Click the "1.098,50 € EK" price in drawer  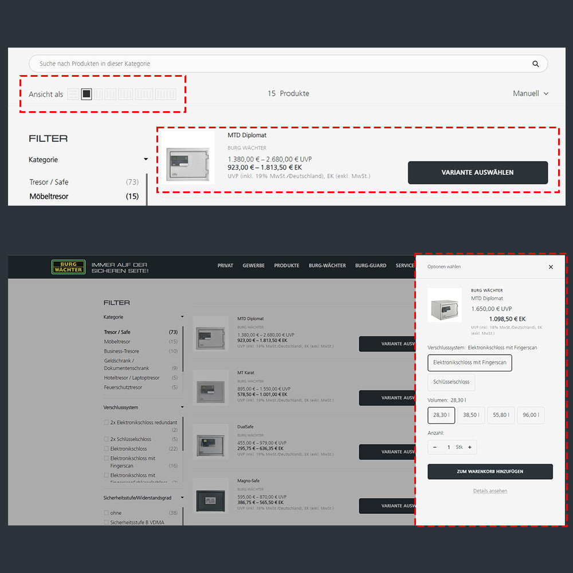[x=507, y=319]
